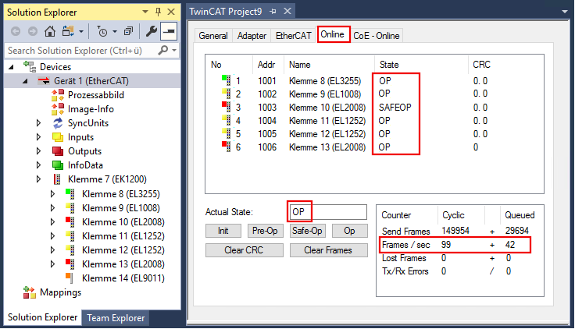Select the Online tab
Image resolution: width=575 pixels, height=329 pixels.
click(x=334, y=34)
